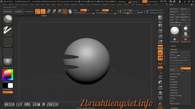Toggle the XYZ rotation axis button
This screenshot has height=109, width=195.
coord(160,68)
